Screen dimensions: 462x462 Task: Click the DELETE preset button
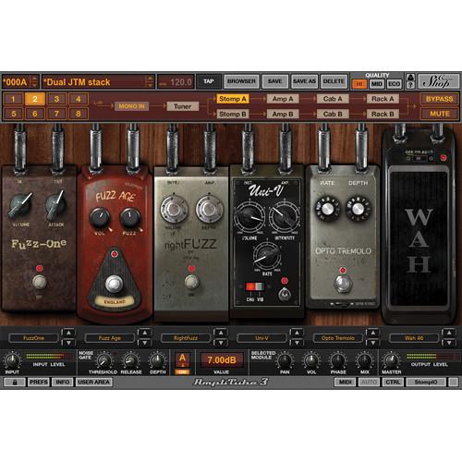334,81
